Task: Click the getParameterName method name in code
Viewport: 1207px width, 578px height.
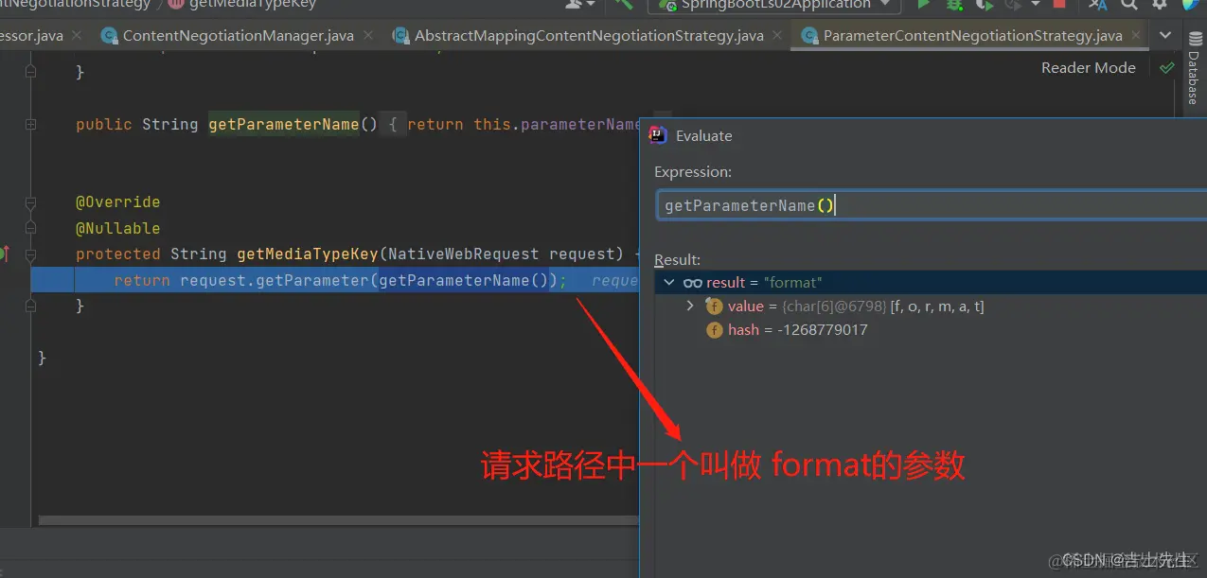Action: pos(284,124)
